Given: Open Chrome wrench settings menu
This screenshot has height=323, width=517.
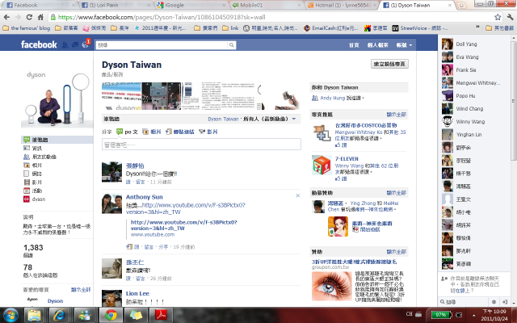Looking at the screenshot, I should point(511,17).
